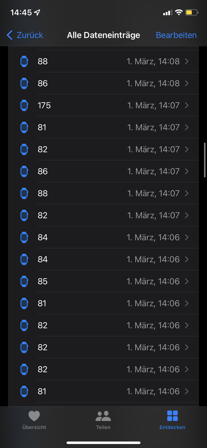Tap the back arrow icon beside Zurück
Viewport: 207px width, 448px height.
point(10,35)
